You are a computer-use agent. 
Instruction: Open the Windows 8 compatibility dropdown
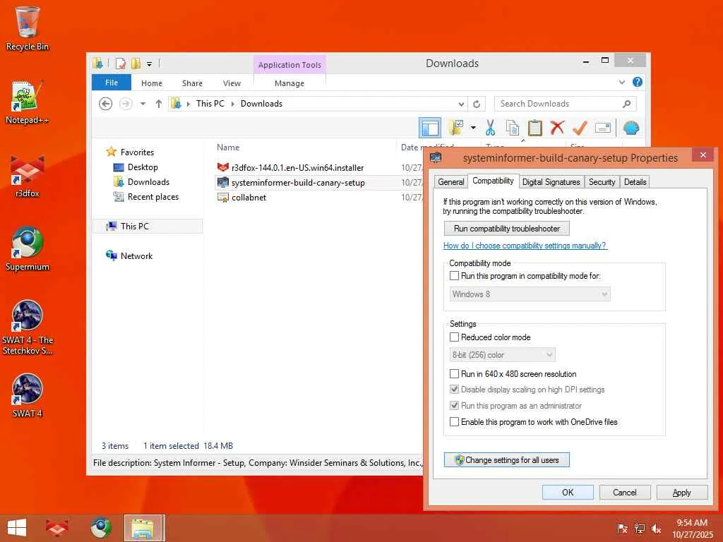(530, 294)
